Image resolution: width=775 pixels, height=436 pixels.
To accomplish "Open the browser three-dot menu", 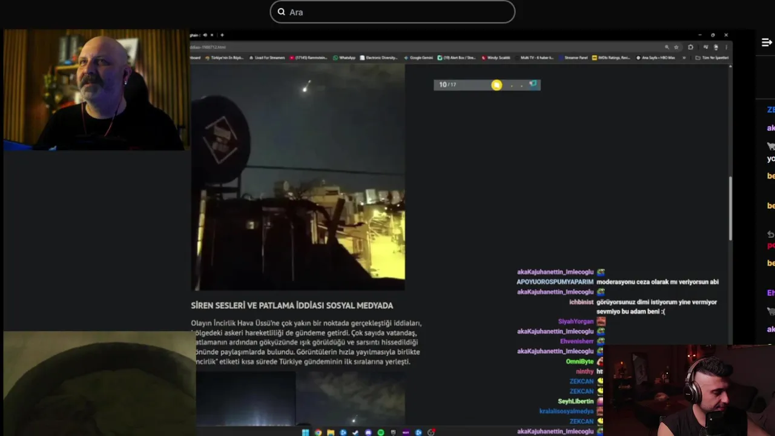I will (x=727, y=47).
